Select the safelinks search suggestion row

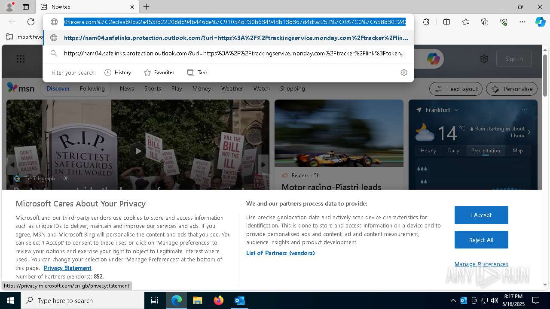(228, 53)
